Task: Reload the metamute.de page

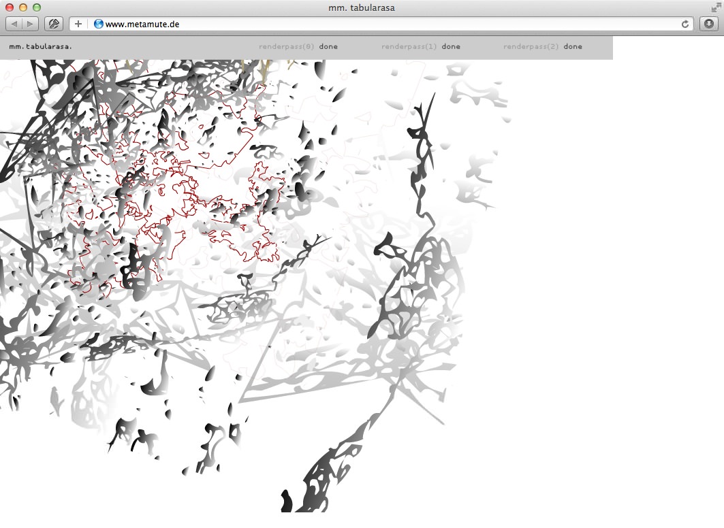Action: (686, 24)
